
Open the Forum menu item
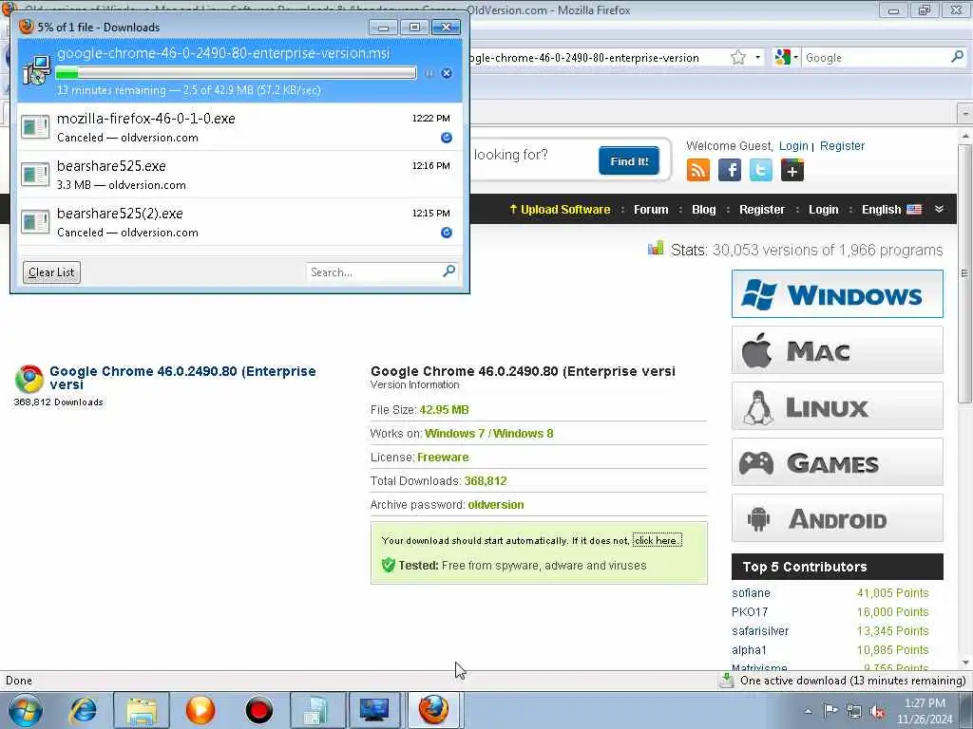click(651, 210)
